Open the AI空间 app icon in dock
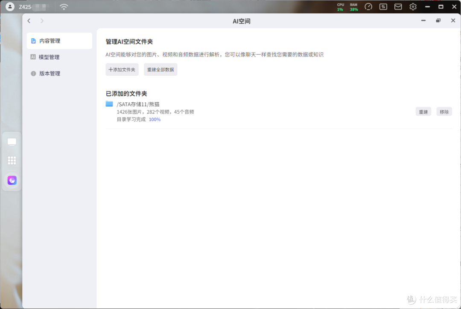 (x=12, y=180)
